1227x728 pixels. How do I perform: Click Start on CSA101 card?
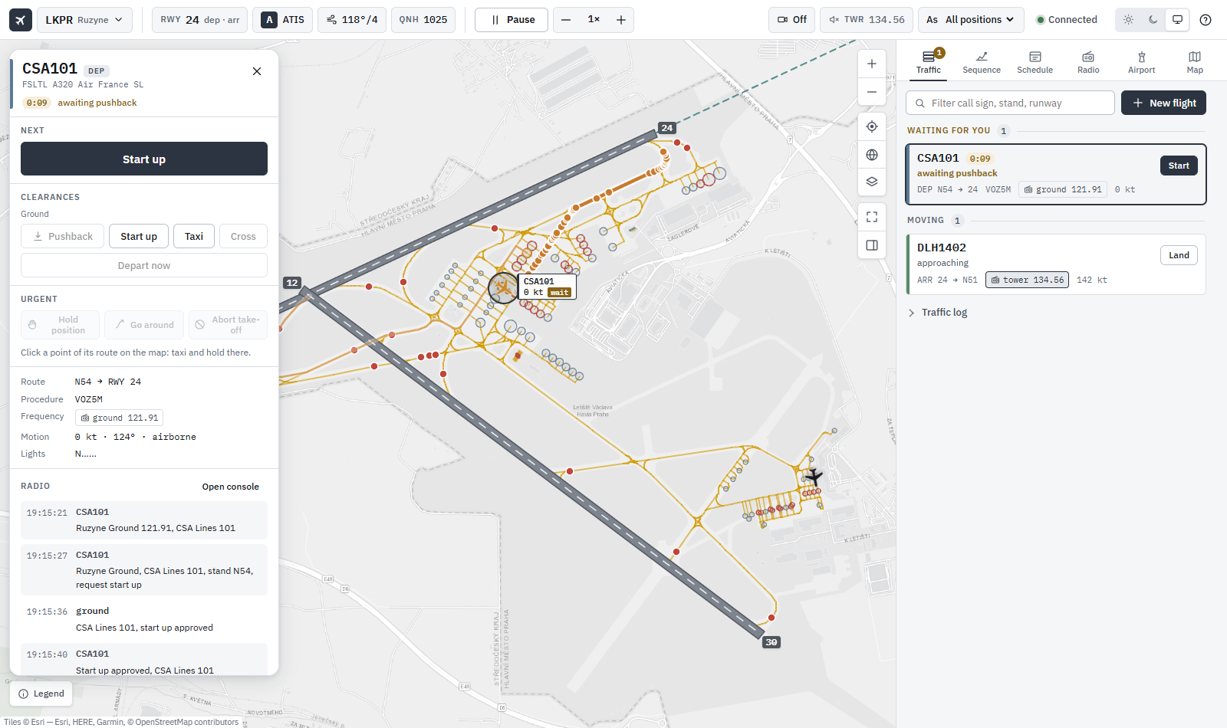[x=1179, y=166]
